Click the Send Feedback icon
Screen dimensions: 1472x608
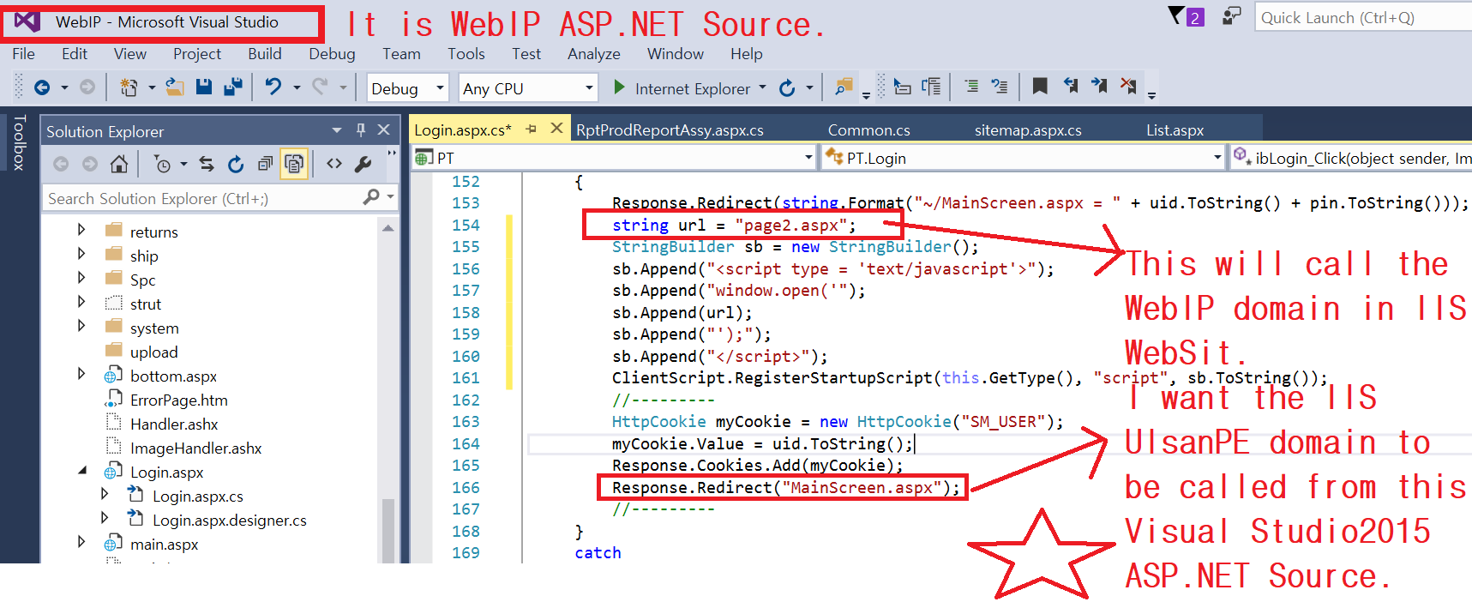coord(1231,16)
